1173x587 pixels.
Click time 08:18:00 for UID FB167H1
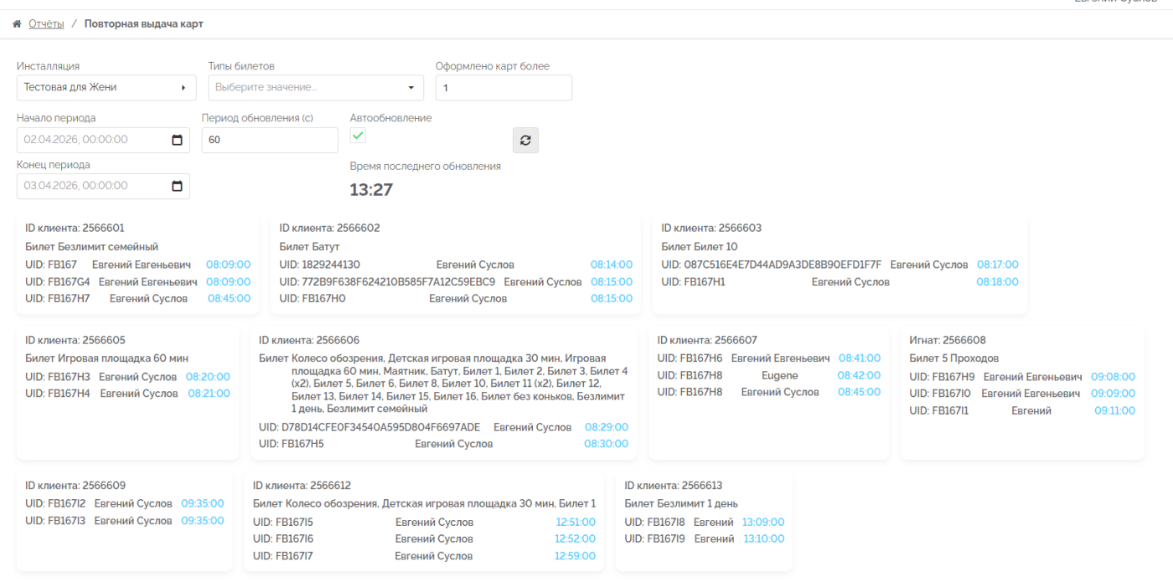997,282
